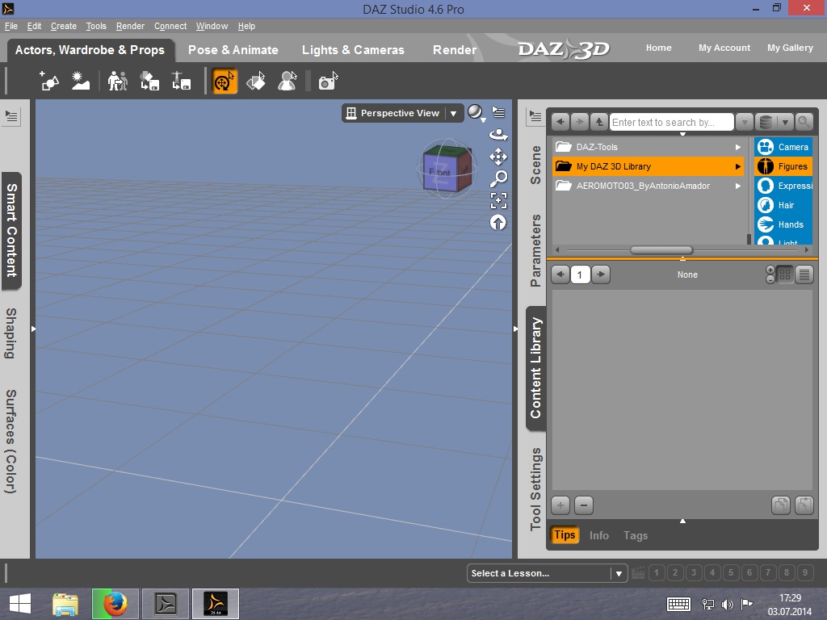Image resolution: width=827 pixels, height=620 pixels.
Task: Expand AEROMOTO03_ByAntonioAmador folder arrow
Action: point(738,186)
